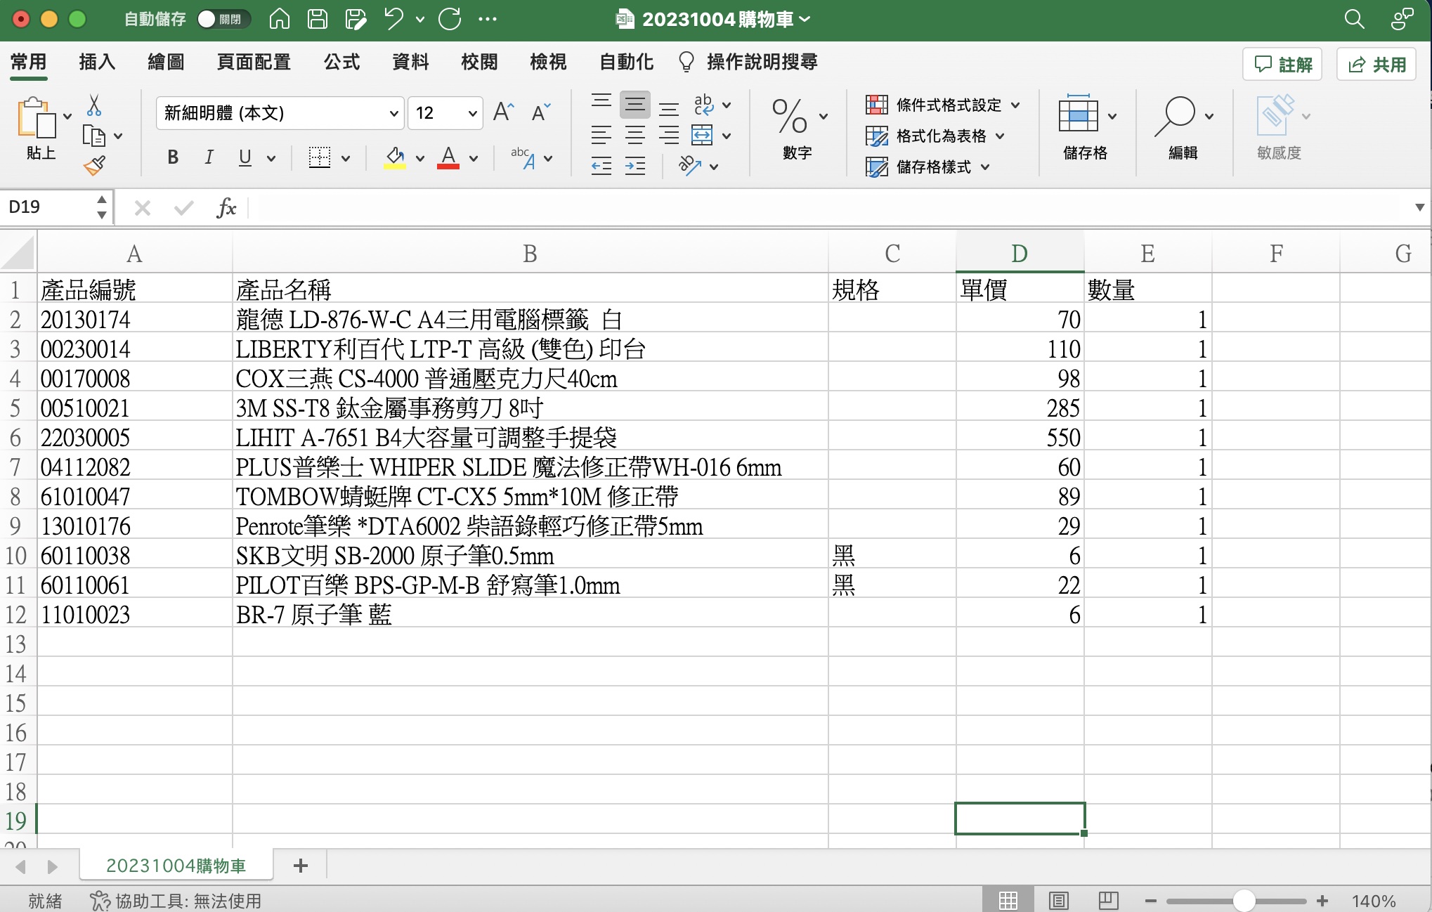1432x912 pixels.
Task: Align text to top
Action: [601, 103]
